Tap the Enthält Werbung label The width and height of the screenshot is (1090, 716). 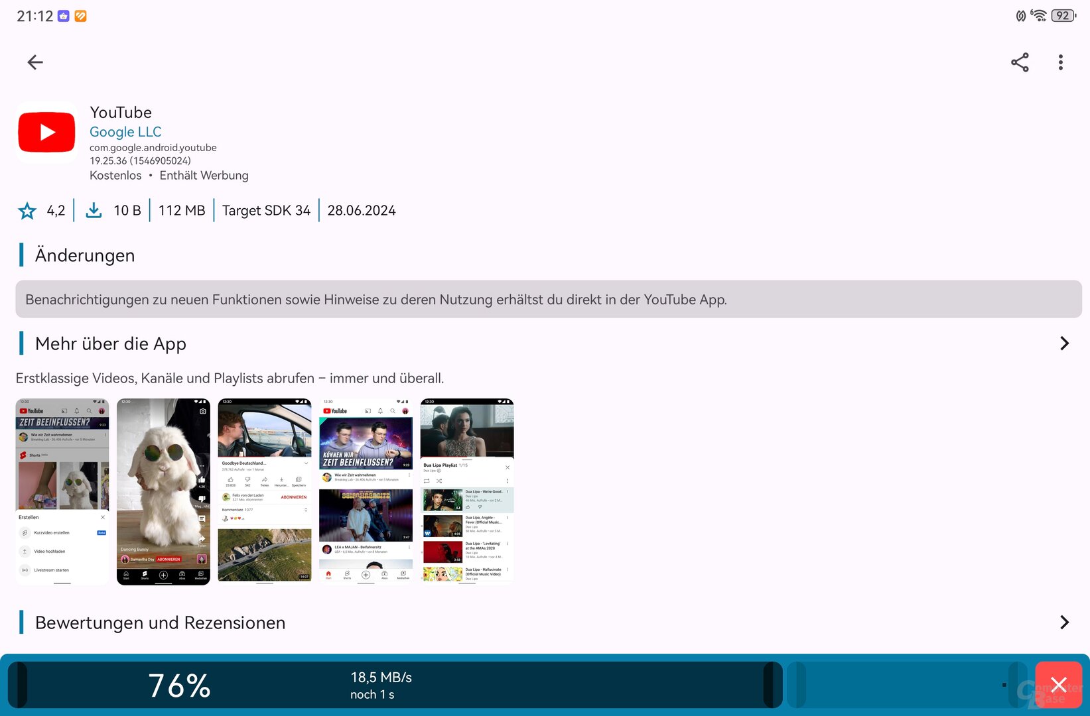(x=204, y=176)
